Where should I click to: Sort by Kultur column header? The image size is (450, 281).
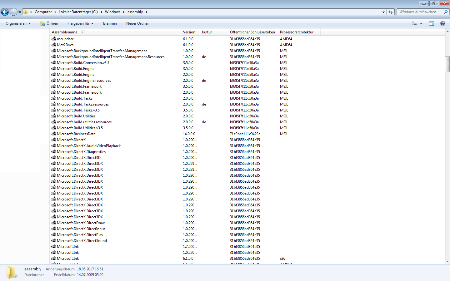point(214,32)
